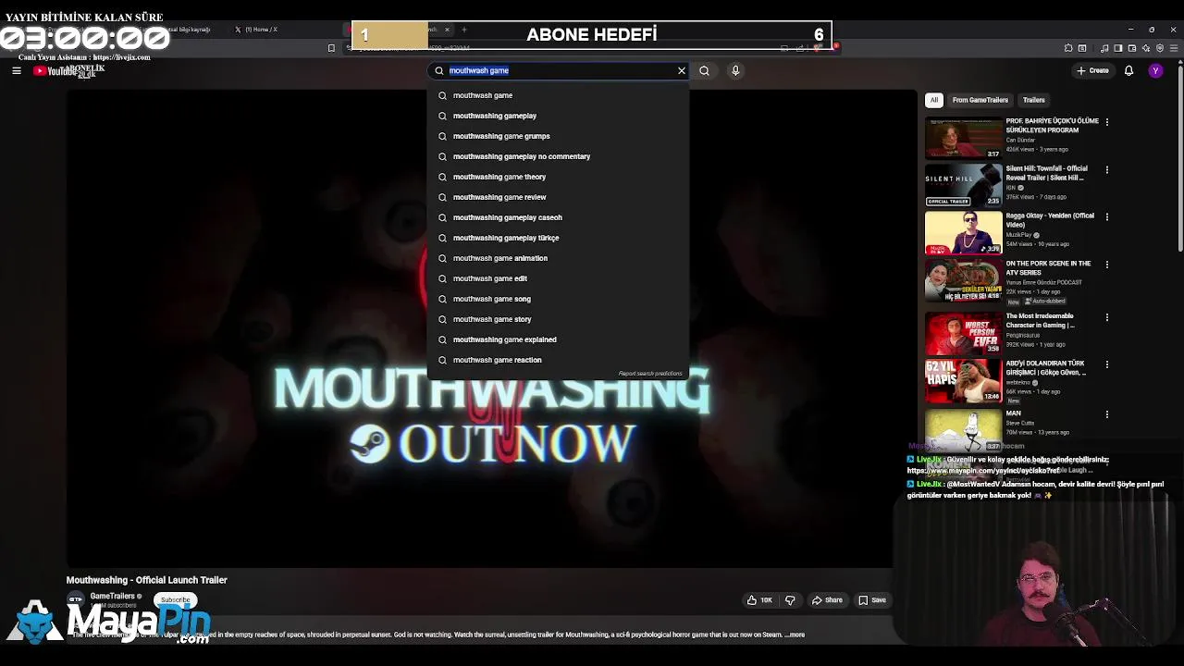
Task: Open the 'MAN' by Steve Cutts thumbnail
Action: [963, 430]
